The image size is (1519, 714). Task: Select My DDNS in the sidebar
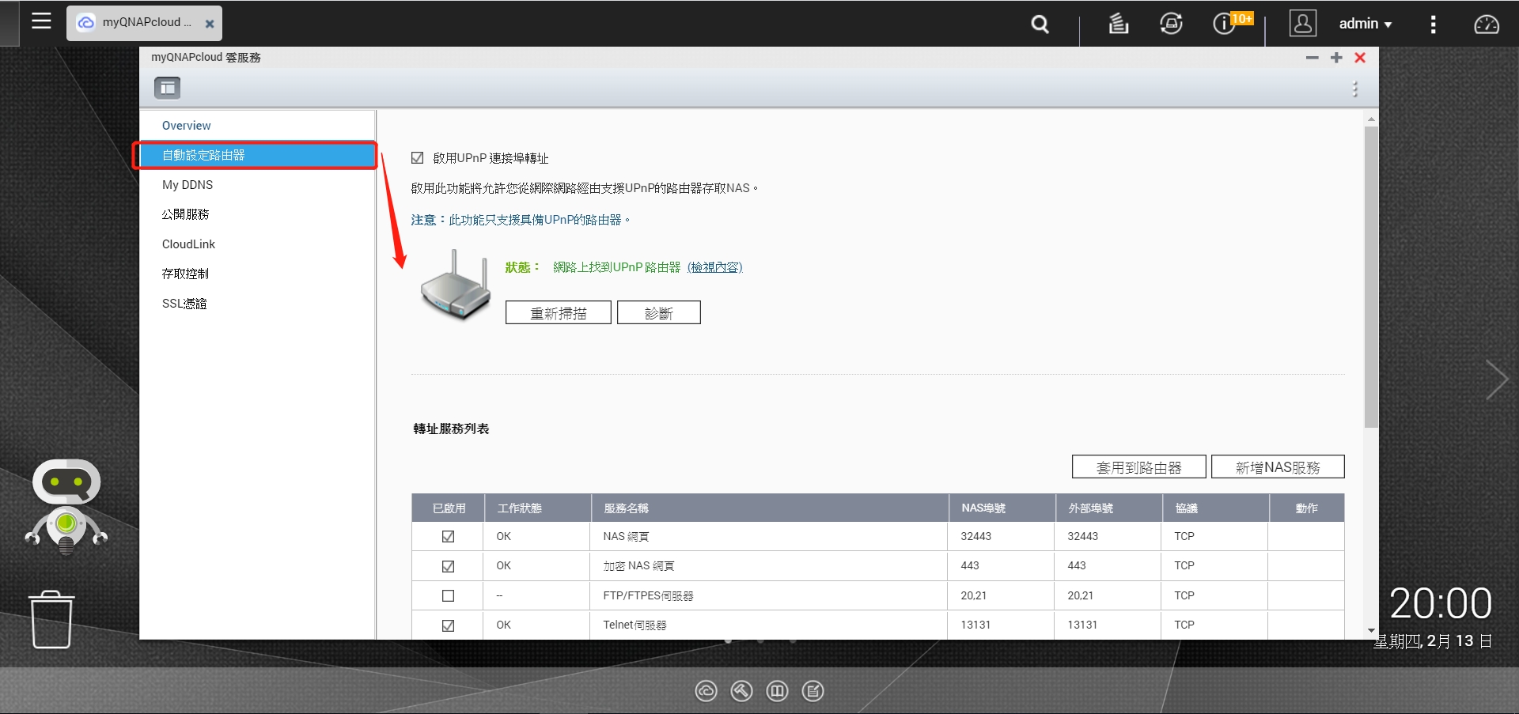(188, 185)
